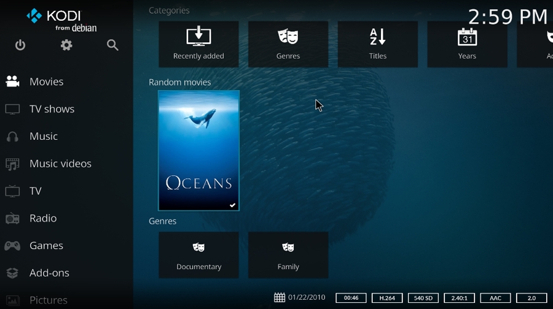Select Pictures in the sidebar
The height and width of the screenshot is (309, 553).
[48, 300]
